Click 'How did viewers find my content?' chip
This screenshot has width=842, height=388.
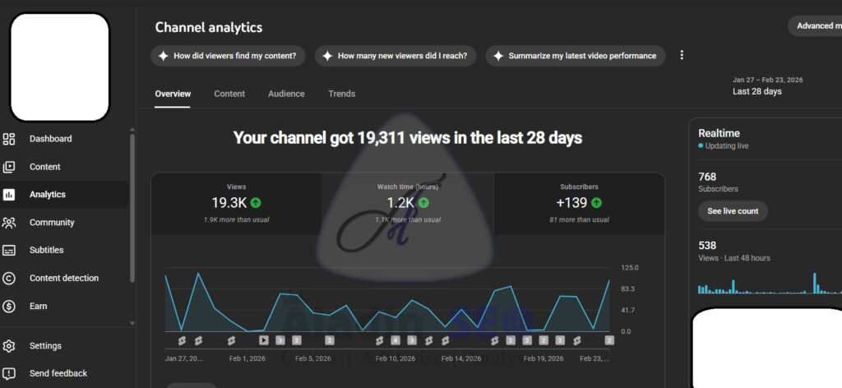[x=229, y=56]
